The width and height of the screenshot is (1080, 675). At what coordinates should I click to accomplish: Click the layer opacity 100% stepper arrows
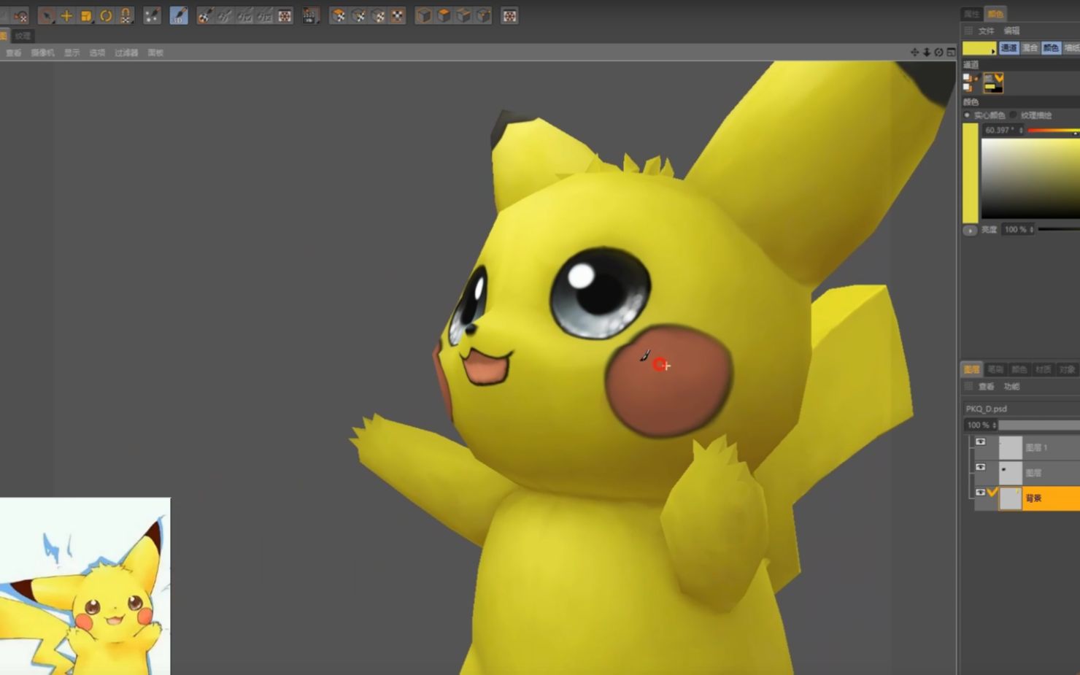(x=994, y=425)
